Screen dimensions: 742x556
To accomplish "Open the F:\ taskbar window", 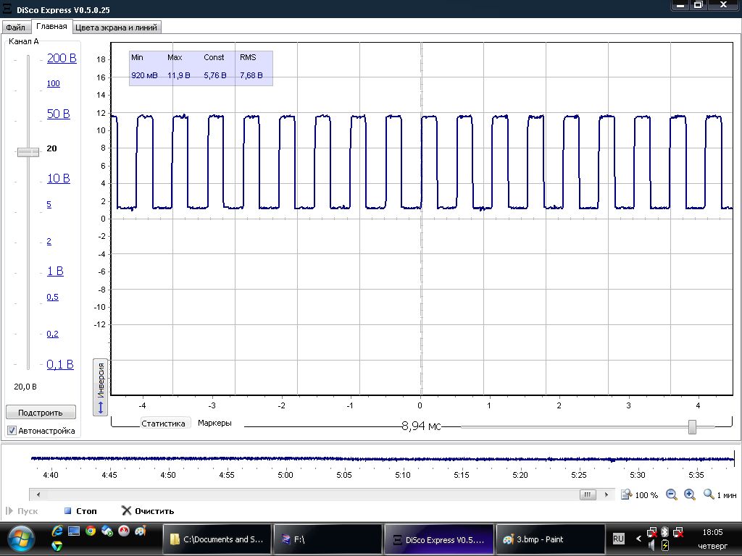I will tap(328, 539).
